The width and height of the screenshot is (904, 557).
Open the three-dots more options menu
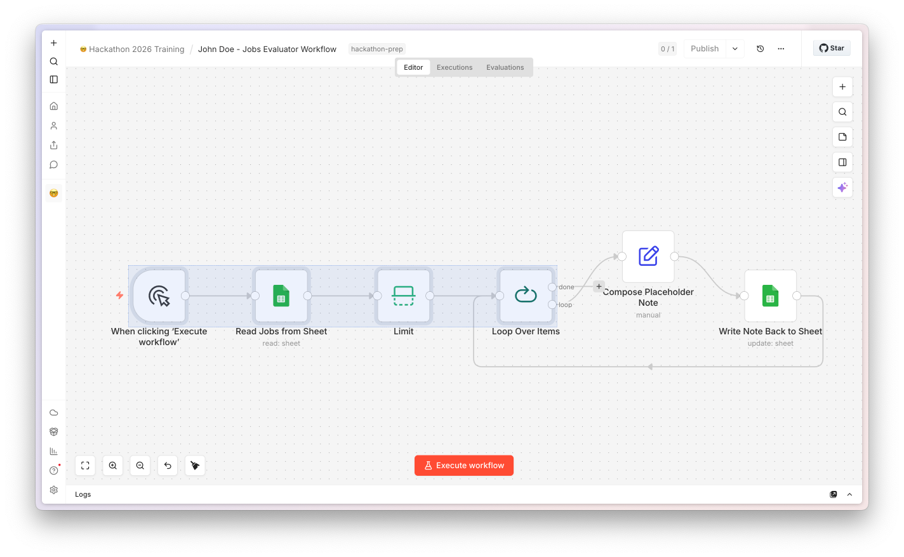pos(781,49)
